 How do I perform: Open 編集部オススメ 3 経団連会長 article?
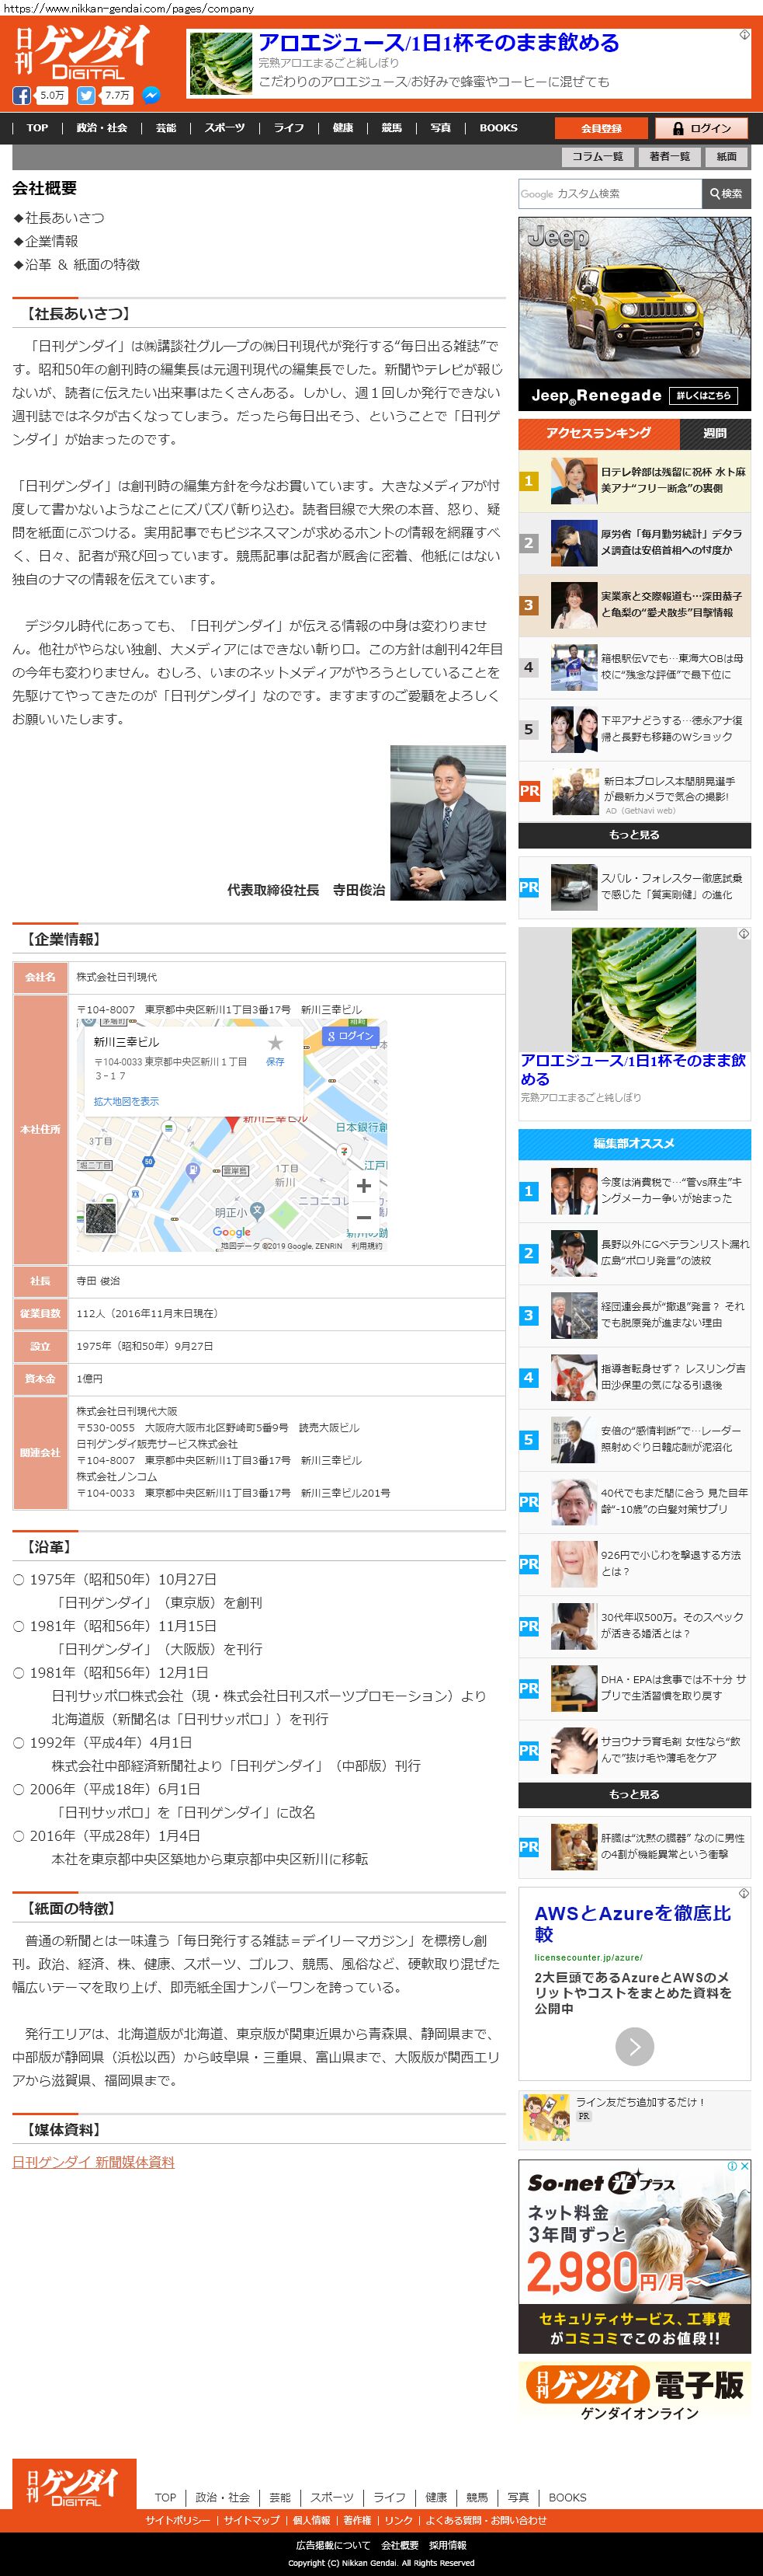[x=634, y=1315]
